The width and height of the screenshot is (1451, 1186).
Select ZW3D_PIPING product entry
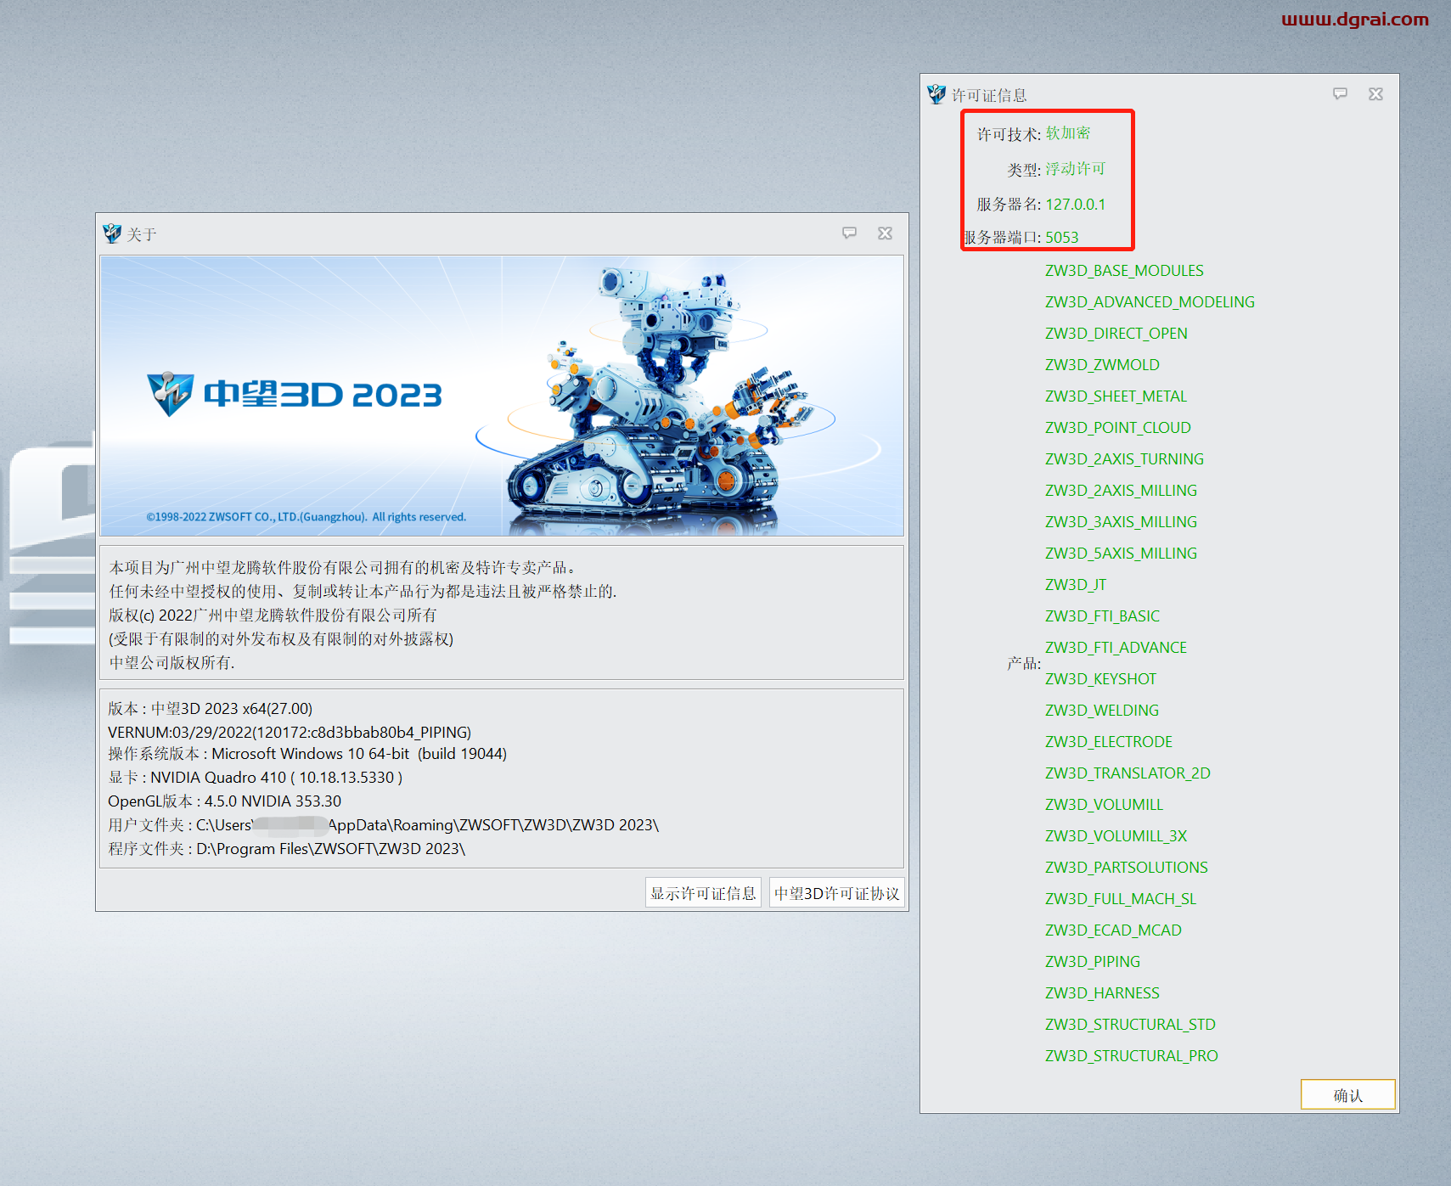tap(1093, 962)
